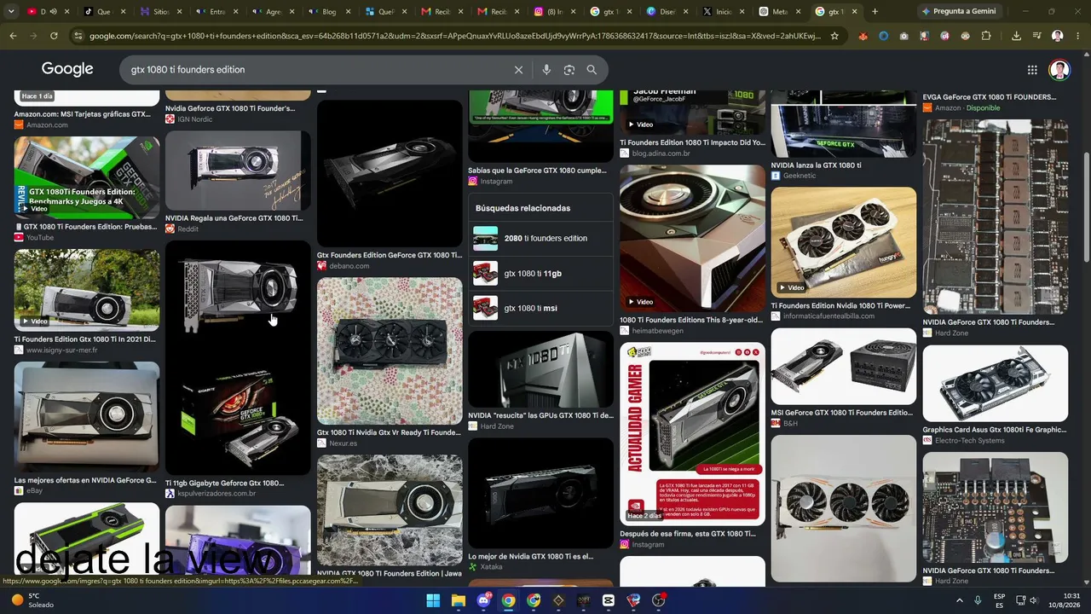Select related search gtx 1080 ti msi
Image resolution: width=1091 pixels, height=614 pixels.
pyautogui.click(x=540, y=308)
